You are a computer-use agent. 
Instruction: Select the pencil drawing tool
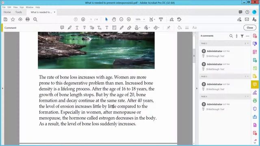121,28
